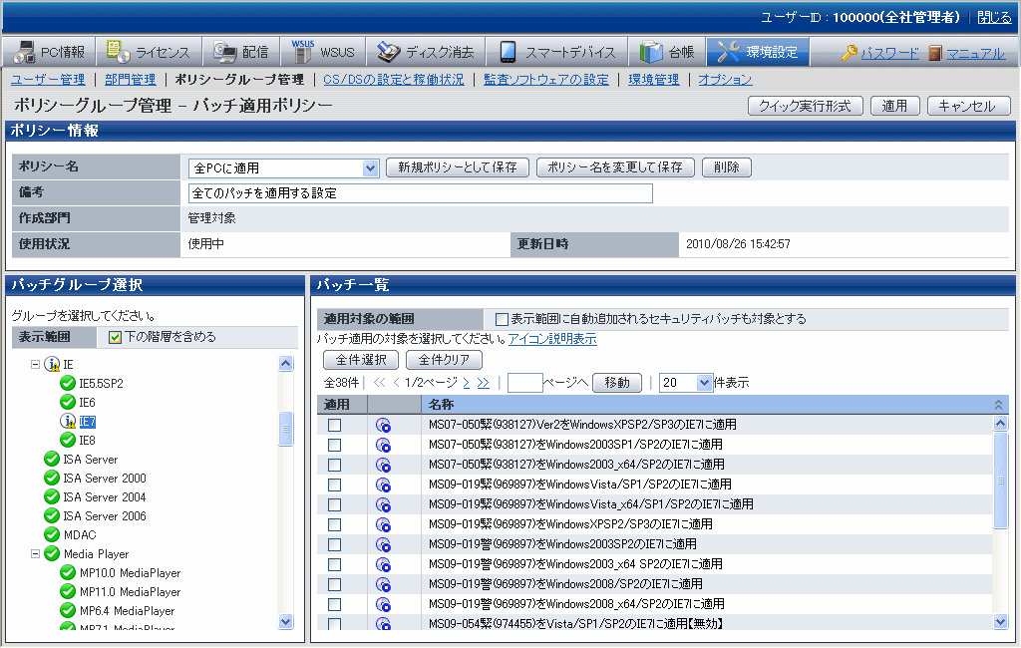Check MS09-019 WindowsVista_x64 IE7 patch

[x=335, y=504]
